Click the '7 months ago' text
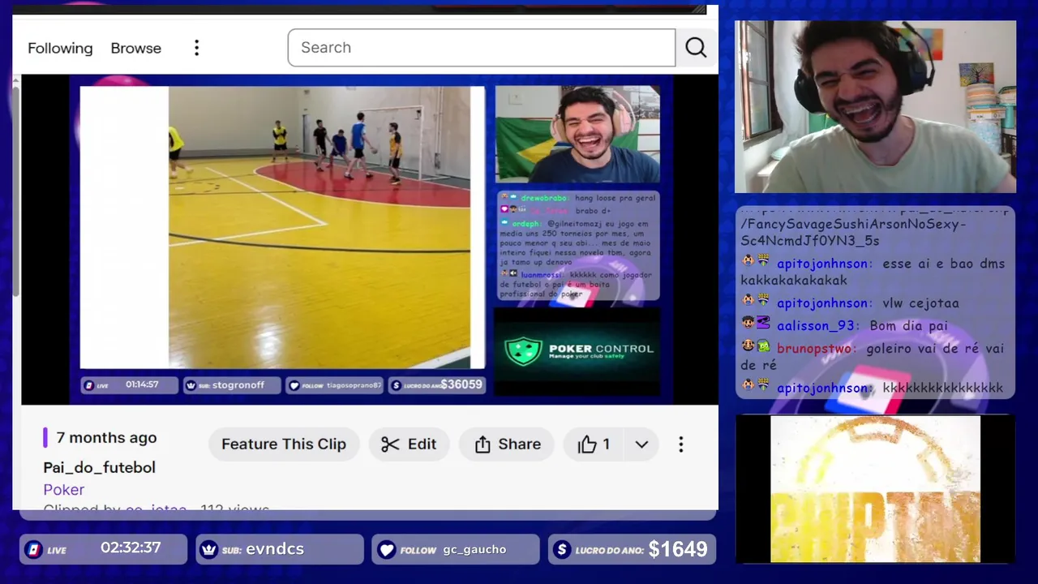 (106, 437)
